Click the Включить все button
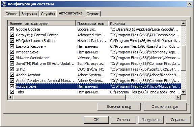Viewport: 194px width, 127px height. 119,107
